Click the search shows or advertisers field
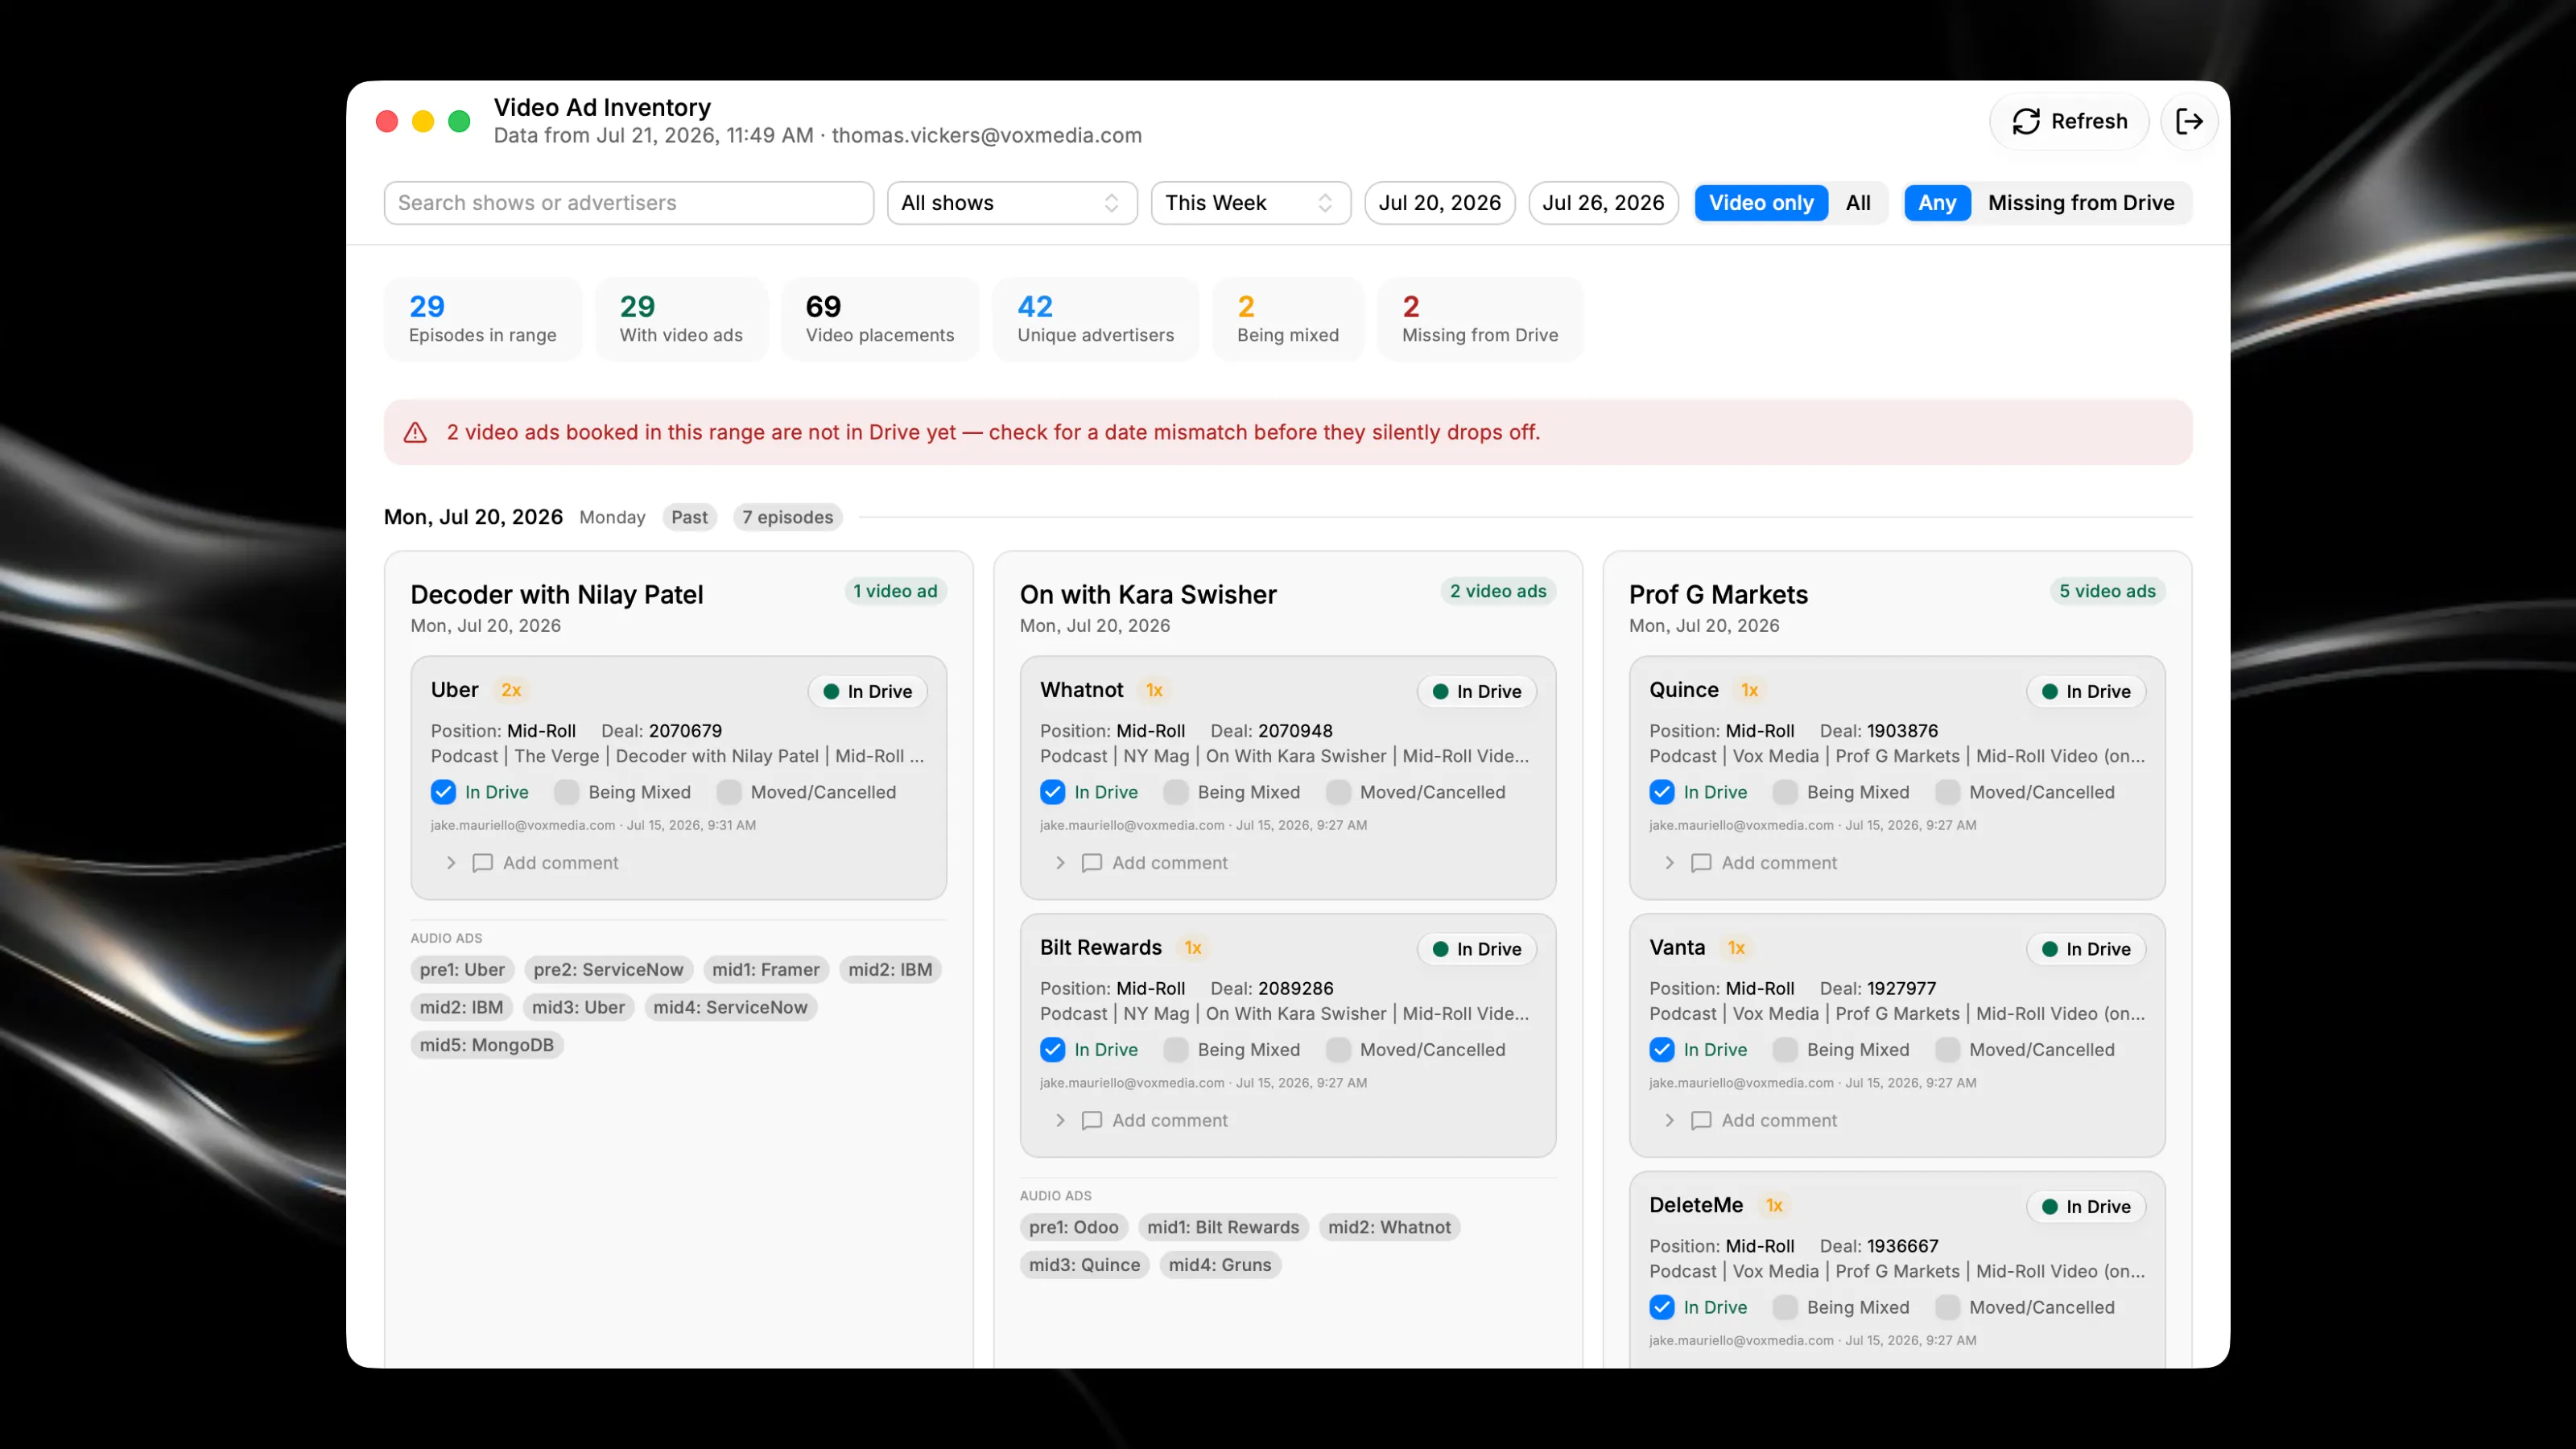This screenshot has width=2576, height=1449. coord(629,203)
